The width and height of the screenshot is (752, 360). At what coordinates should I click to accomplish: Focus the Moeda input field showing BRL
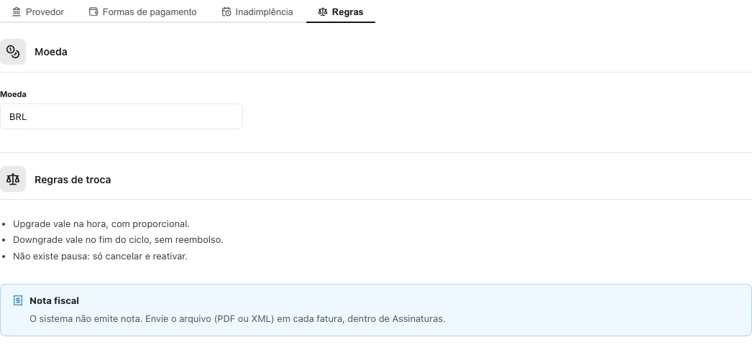121,116
